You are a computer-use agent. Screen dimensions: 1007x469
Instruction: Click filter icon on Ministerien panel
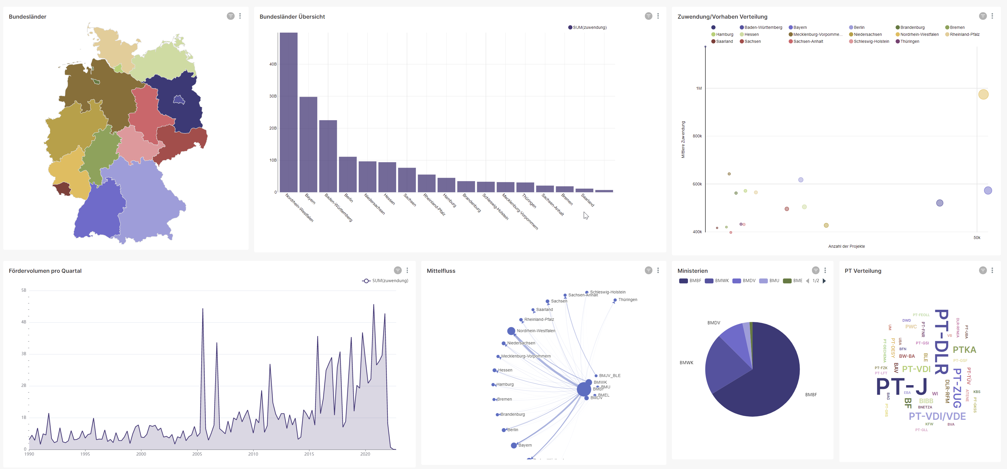point(815,270)
